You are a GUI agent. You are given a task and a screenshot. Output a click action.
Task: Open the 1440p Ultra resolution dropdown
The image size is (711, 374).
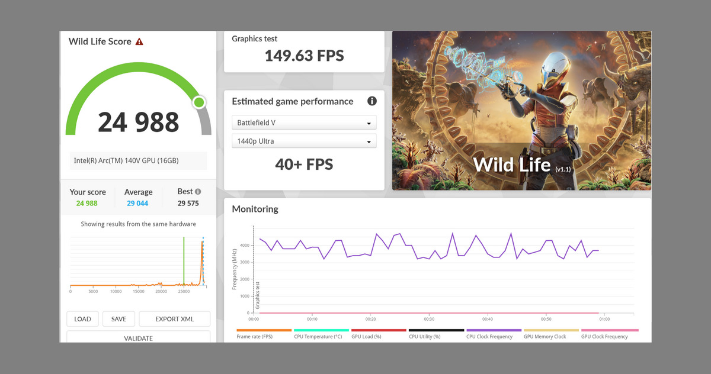[x=304, y=141]
